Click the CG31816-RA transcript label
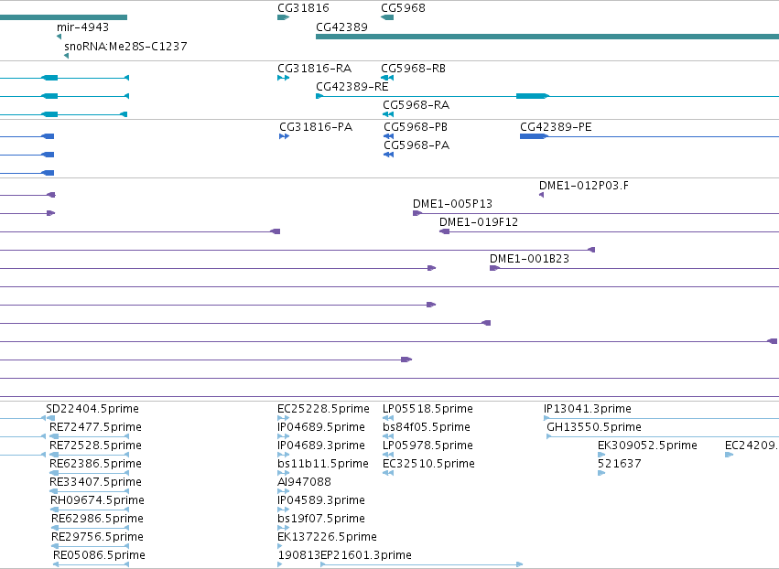Viewport: 779px width, 569px height. [x=315, y=69]
